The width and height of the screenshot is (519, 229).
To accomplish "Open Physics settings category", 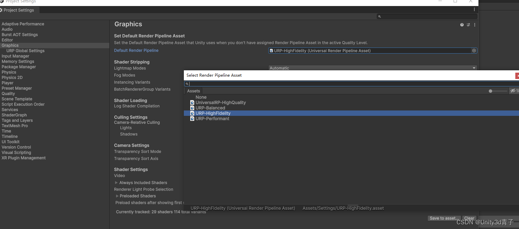I will point(9,72).
